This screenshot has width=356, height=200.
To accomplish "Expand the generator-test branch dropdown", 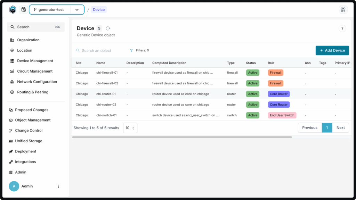I will coord(77,10).
